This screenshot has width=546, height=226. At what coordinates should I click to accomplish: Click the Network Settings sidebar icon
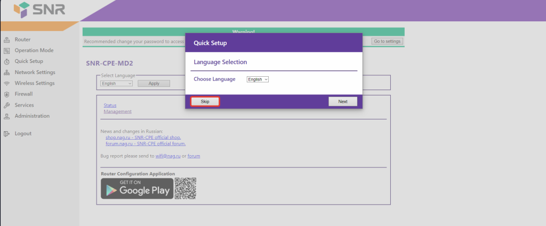pyautogui.click(x=6, y=73)
